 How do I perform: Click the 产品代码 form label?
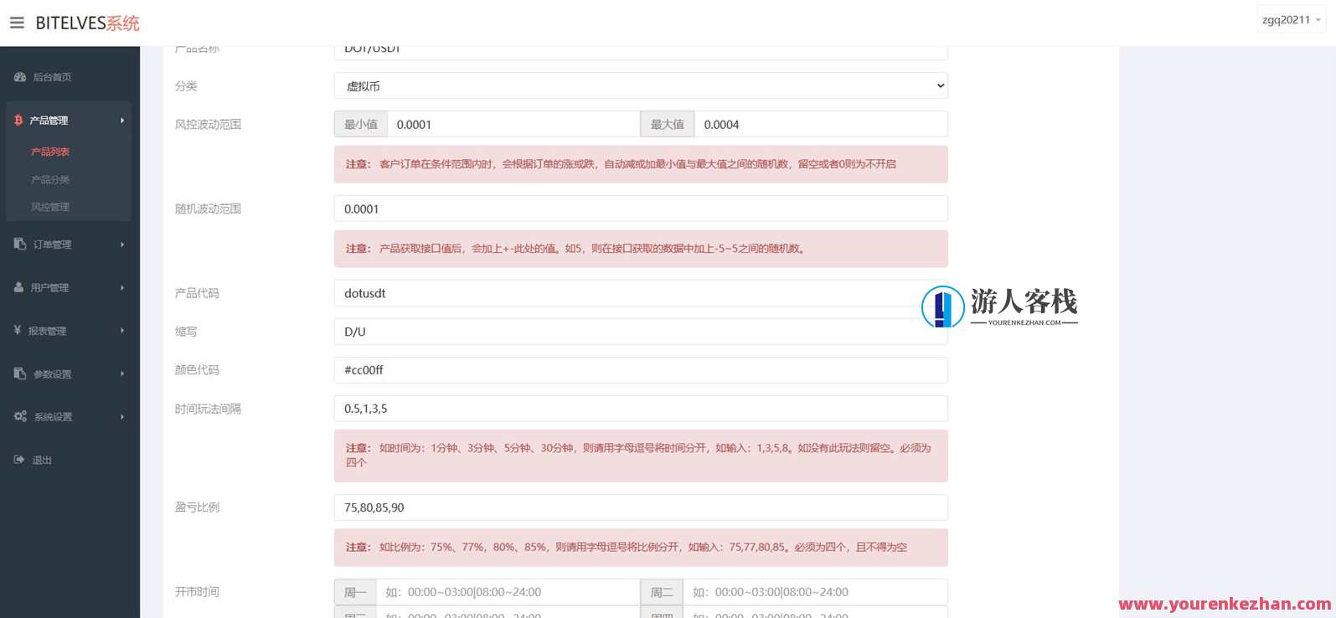click(x=197, y=293)
